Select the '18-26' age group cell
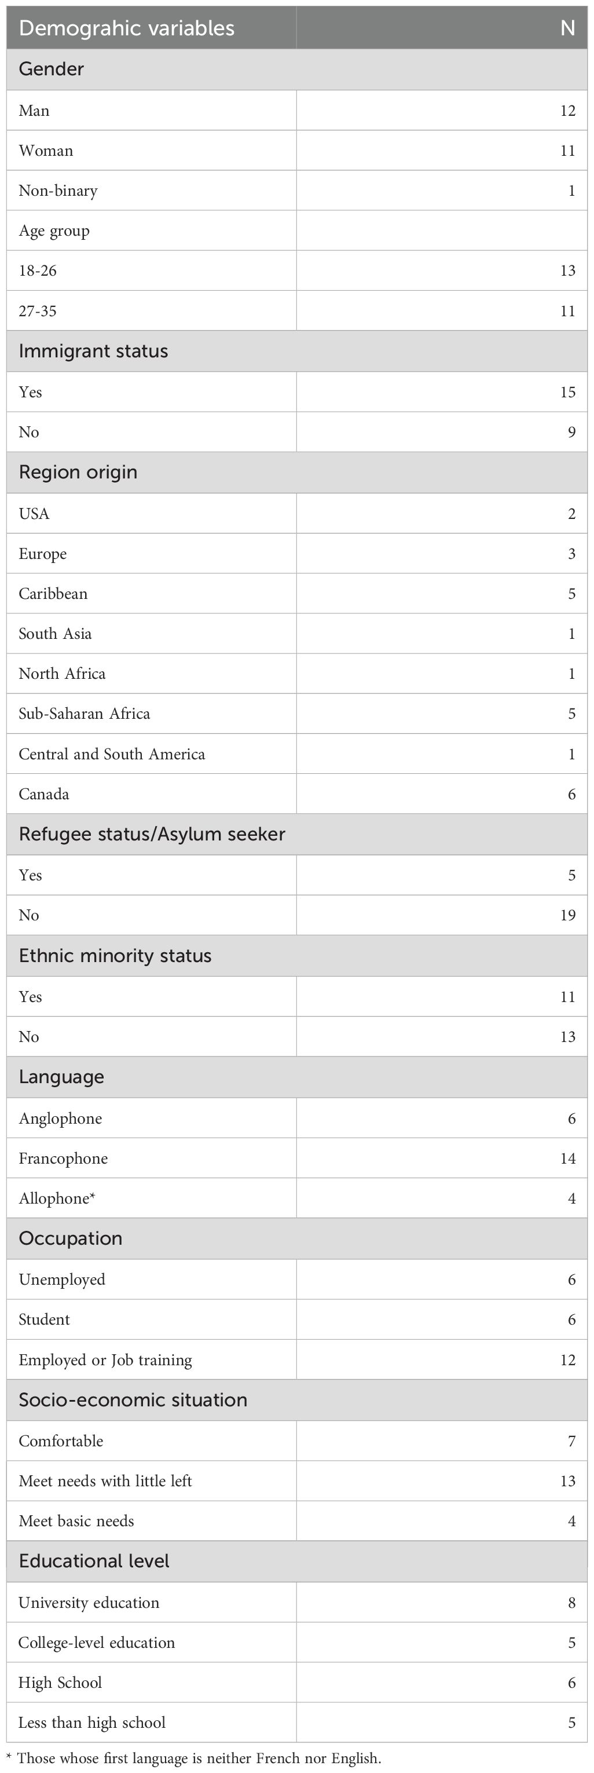 click(38, 270)
